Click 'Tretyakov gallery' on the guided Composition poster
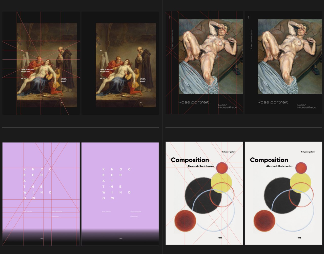The image size is (324, 254). tap(229, 152)
